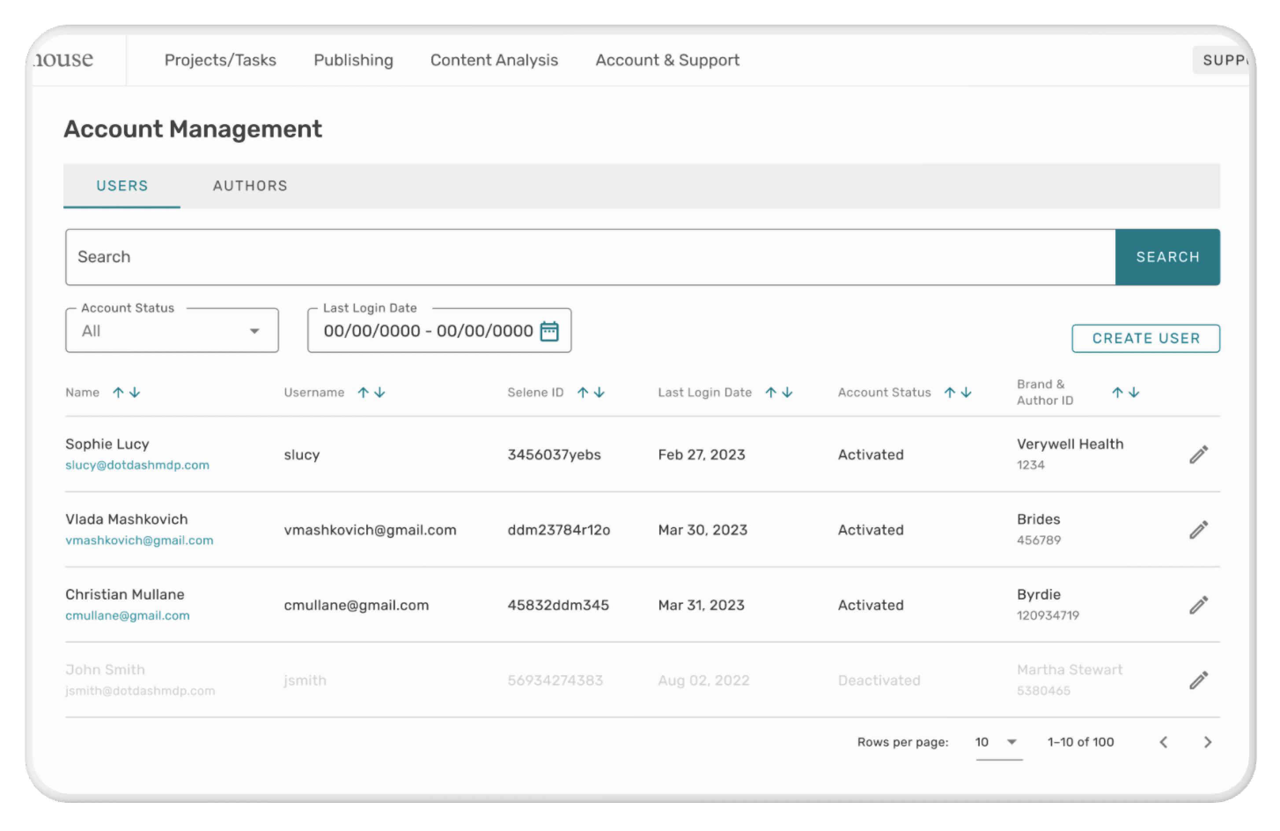Viewport: 1280px width, 831px height.
Task: Edit Christian Mullane's account entry
Action: click(1198, 605)
